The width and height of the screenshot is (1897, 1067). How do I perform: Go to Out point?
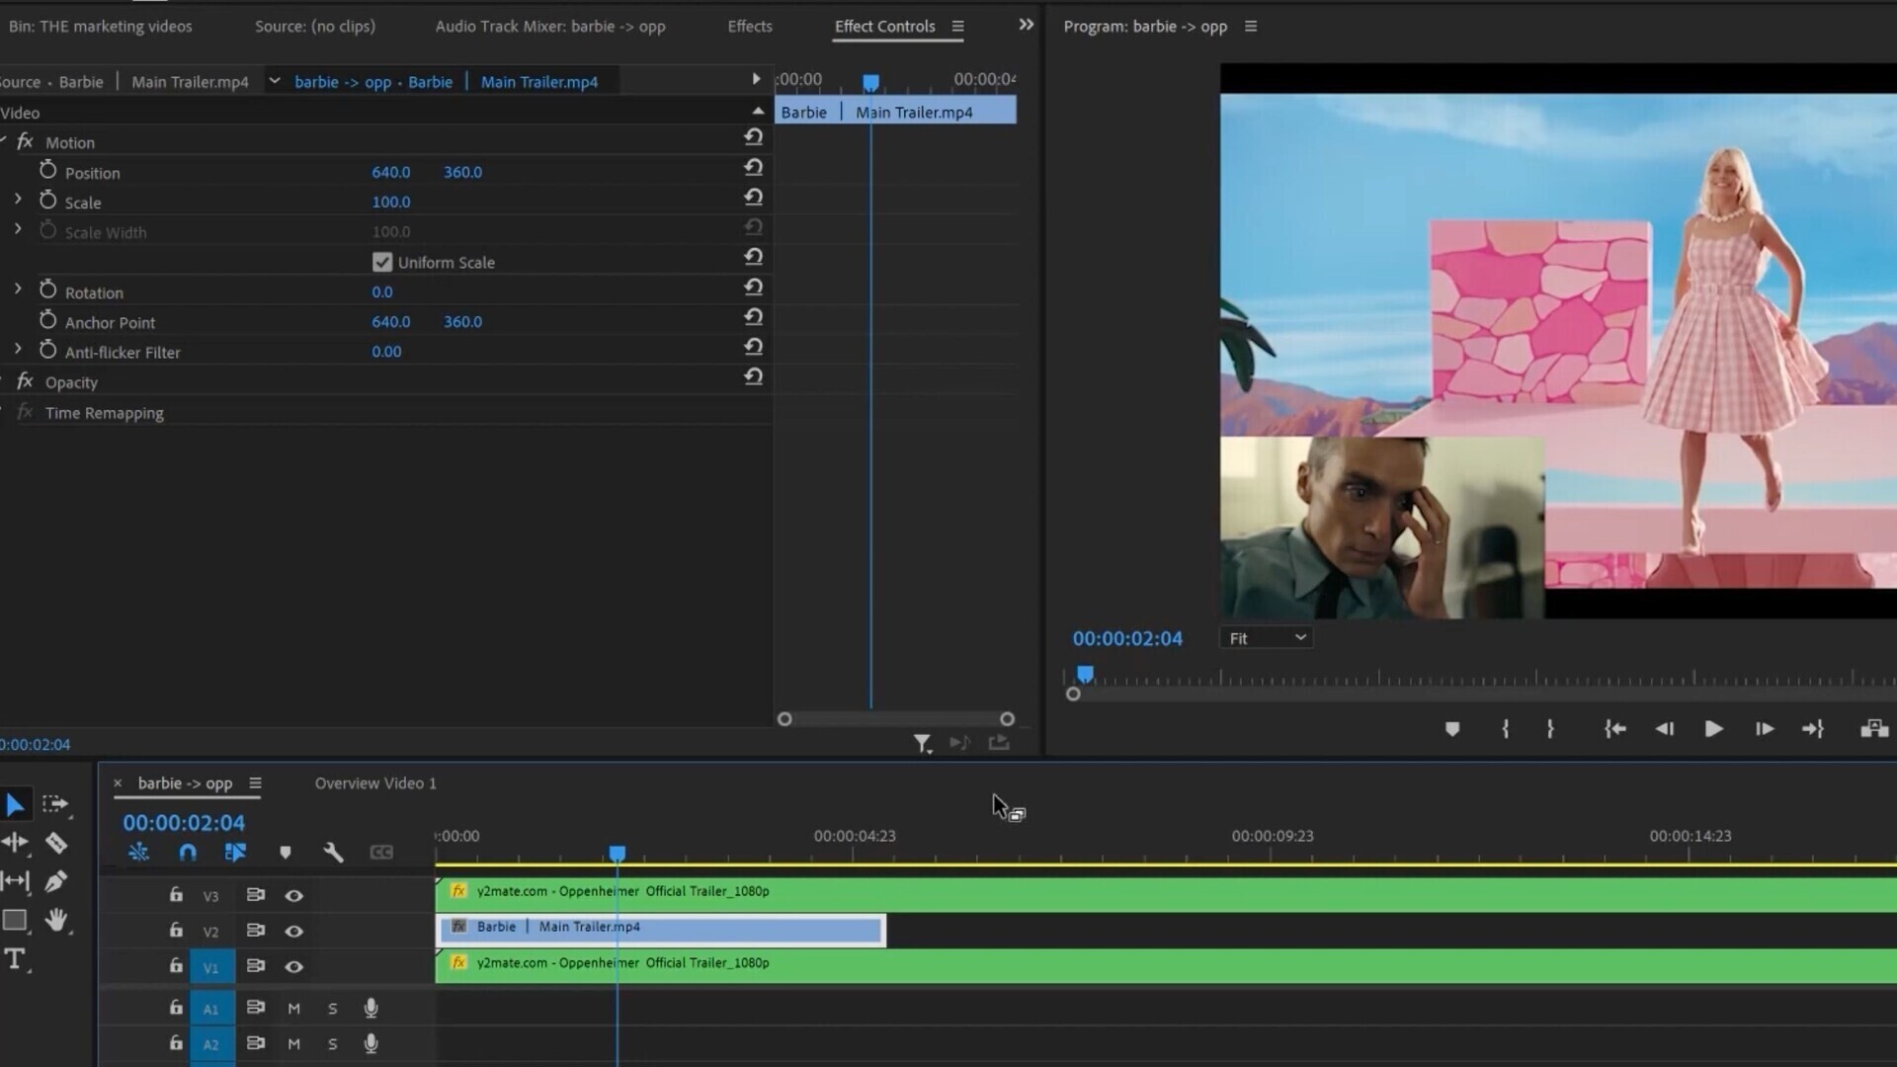(1813, 729)
